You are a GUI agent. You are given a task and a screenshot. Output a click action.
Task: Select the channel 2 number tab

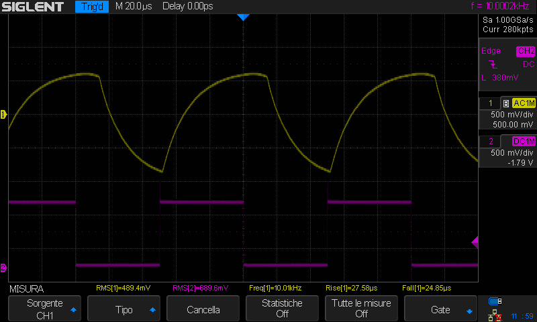[491, 142]
